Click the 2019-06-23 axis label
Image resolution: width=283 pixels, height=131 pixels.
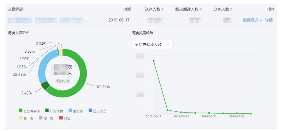(x=237, y=116)
